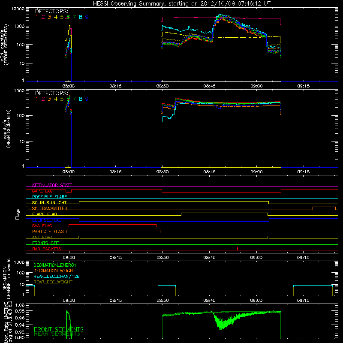Image resolution: width=343 pixels, height=343 pixels.
Task: Click 08:15 tick under the Flags plot
Action: 115,258
